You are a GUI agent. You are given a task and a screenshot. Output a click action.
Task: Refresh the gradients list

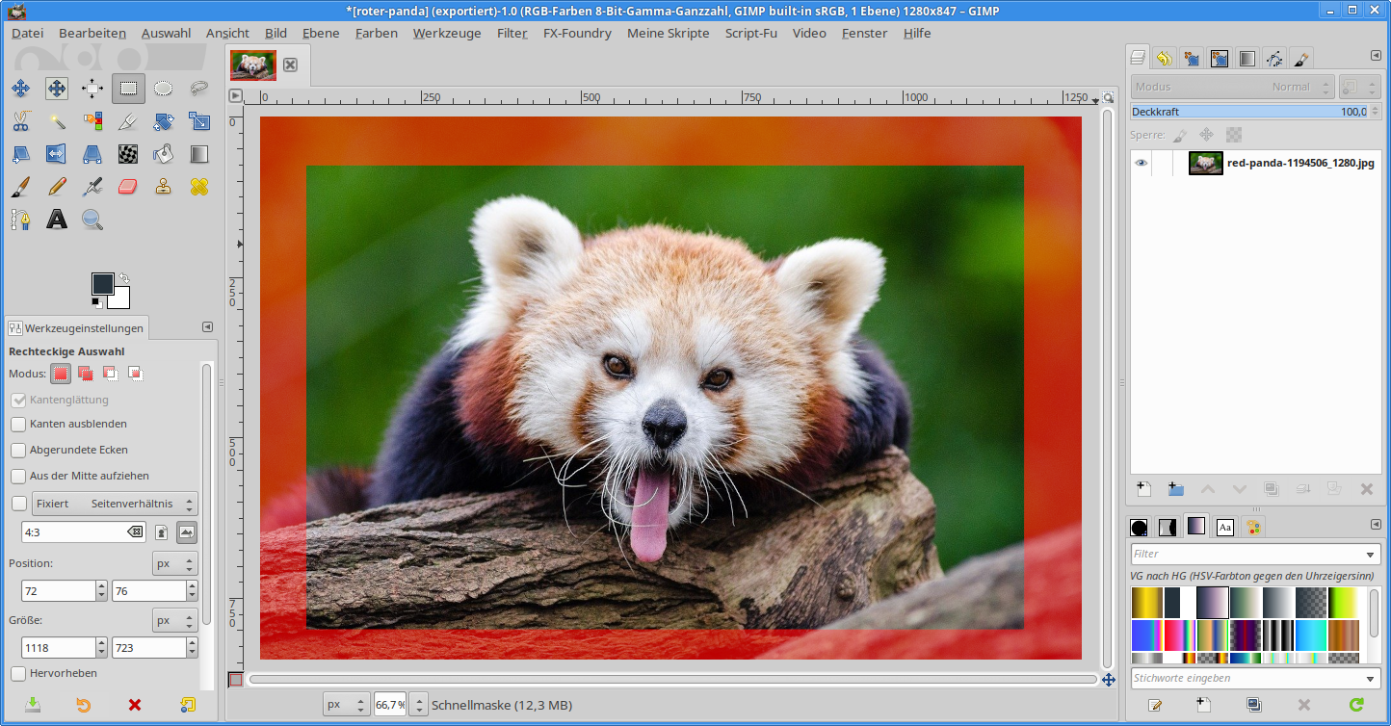tap(1356, 705)
